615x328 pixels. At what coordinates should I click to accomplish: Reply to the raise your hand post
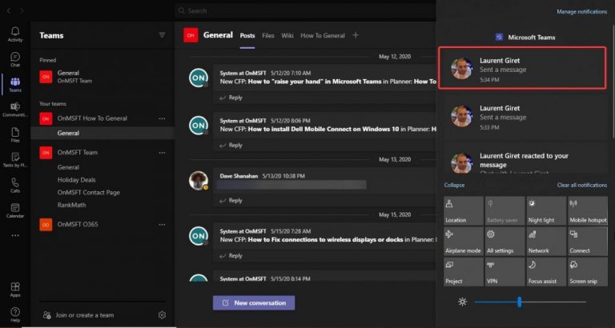click(231, 98)
